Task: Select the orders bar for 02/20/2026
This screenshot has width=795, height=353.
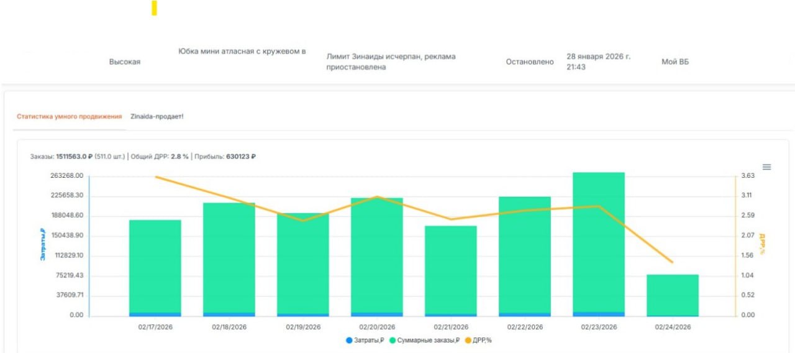Action: tap(376, 255)
